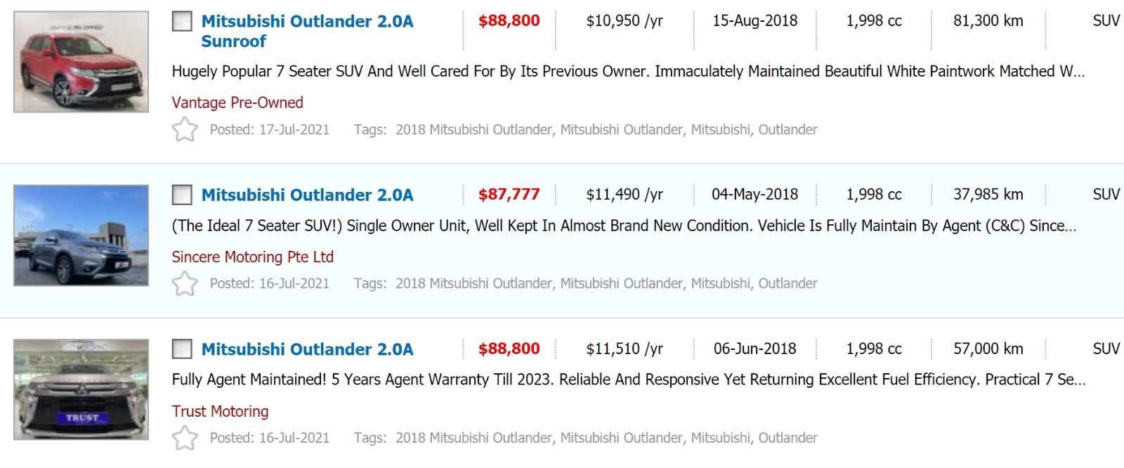This screenshot has width=1124, height=468.
Task: Open grey Outlander outdoor thumbnail
Action: pos(81,235)
